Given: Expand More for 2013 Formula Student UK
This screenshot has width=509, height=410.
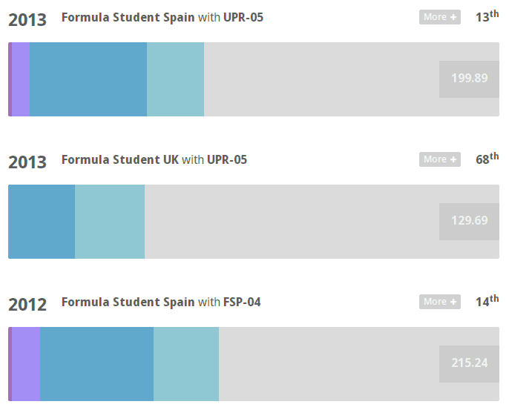Looking at the screenshot, I should [439, 159].
